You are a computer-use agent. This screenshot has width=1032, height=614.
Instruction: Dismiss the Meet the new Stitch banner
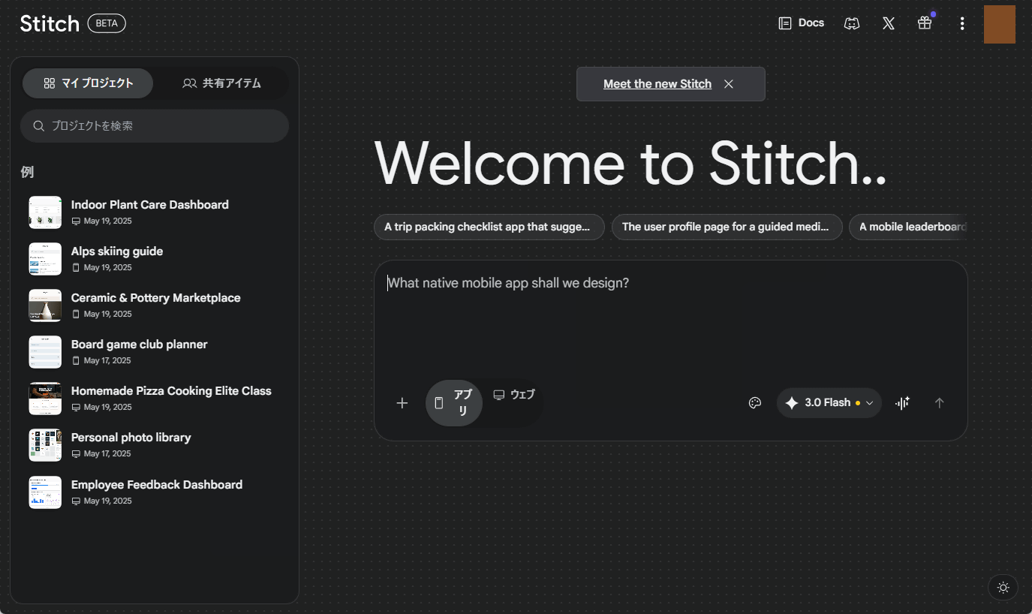tap(729, 84)
